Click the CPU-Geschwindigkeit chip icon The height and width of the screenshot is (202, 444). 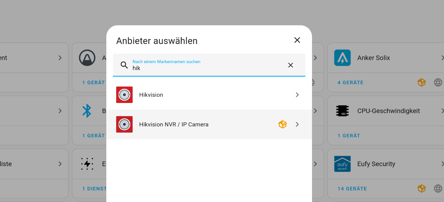click(x=342, y=111)
